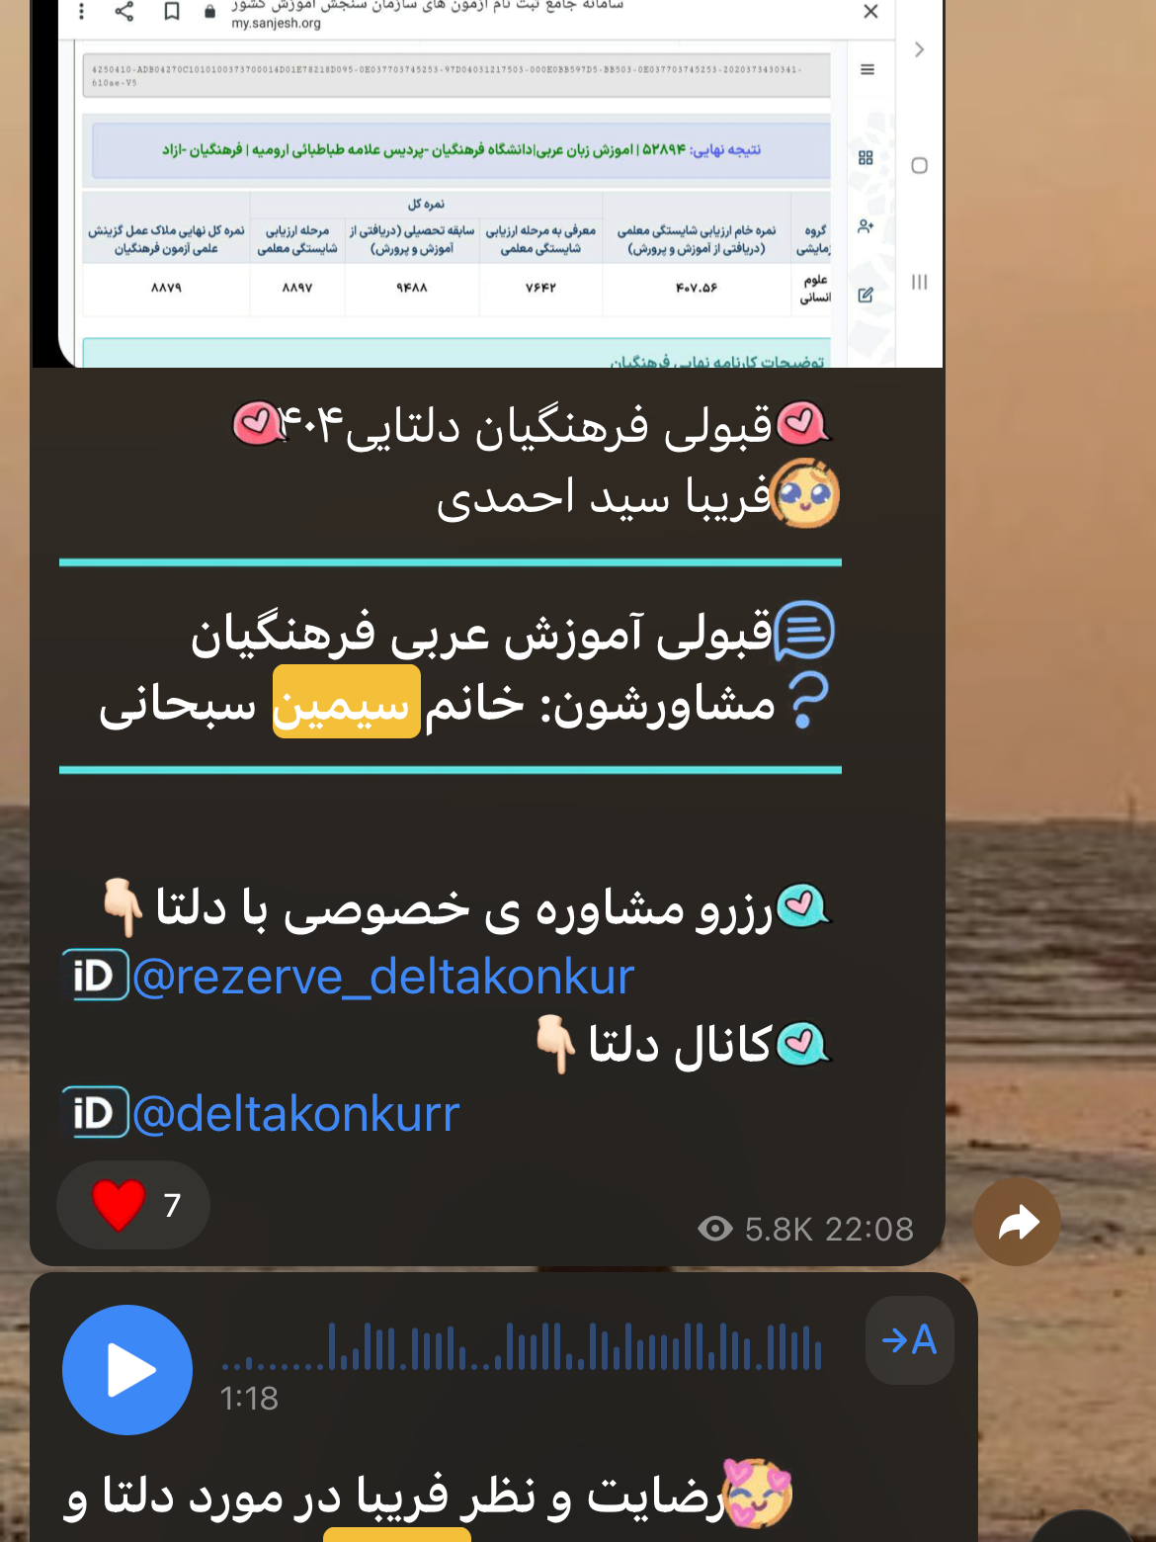The image size is (1156, 1542).
Task: Click the bookmark icon in screenshot browser bar
Action: point(172,11)
